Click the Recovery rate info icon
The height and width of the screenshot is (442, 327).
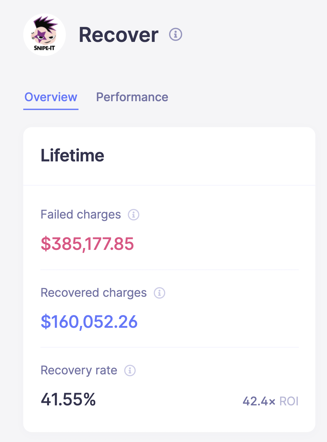click(130, 370)
